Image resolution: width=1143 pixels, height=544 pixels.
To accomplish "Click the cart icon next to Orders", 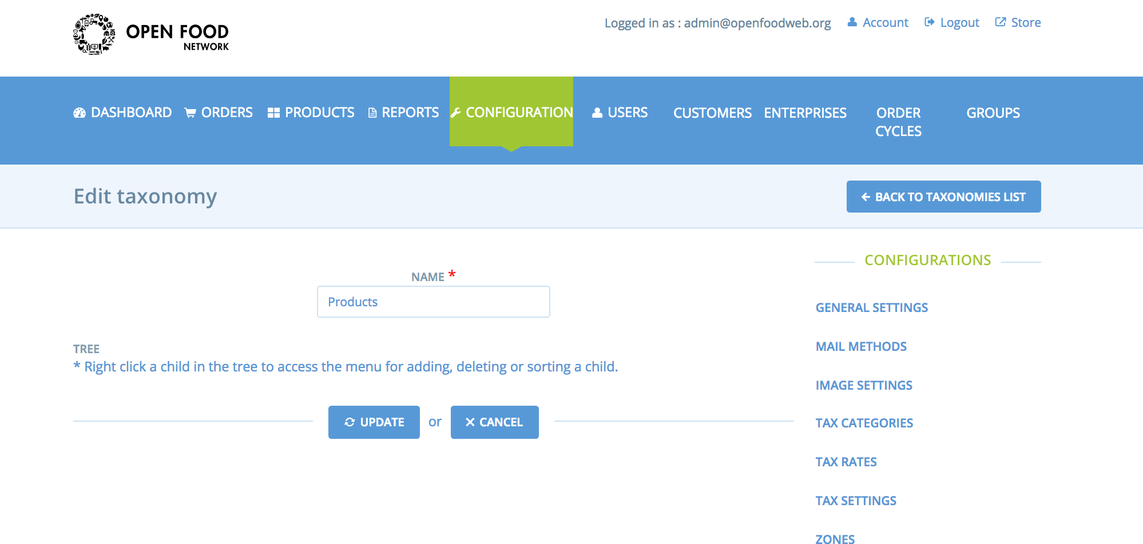I will pos(190,112).
